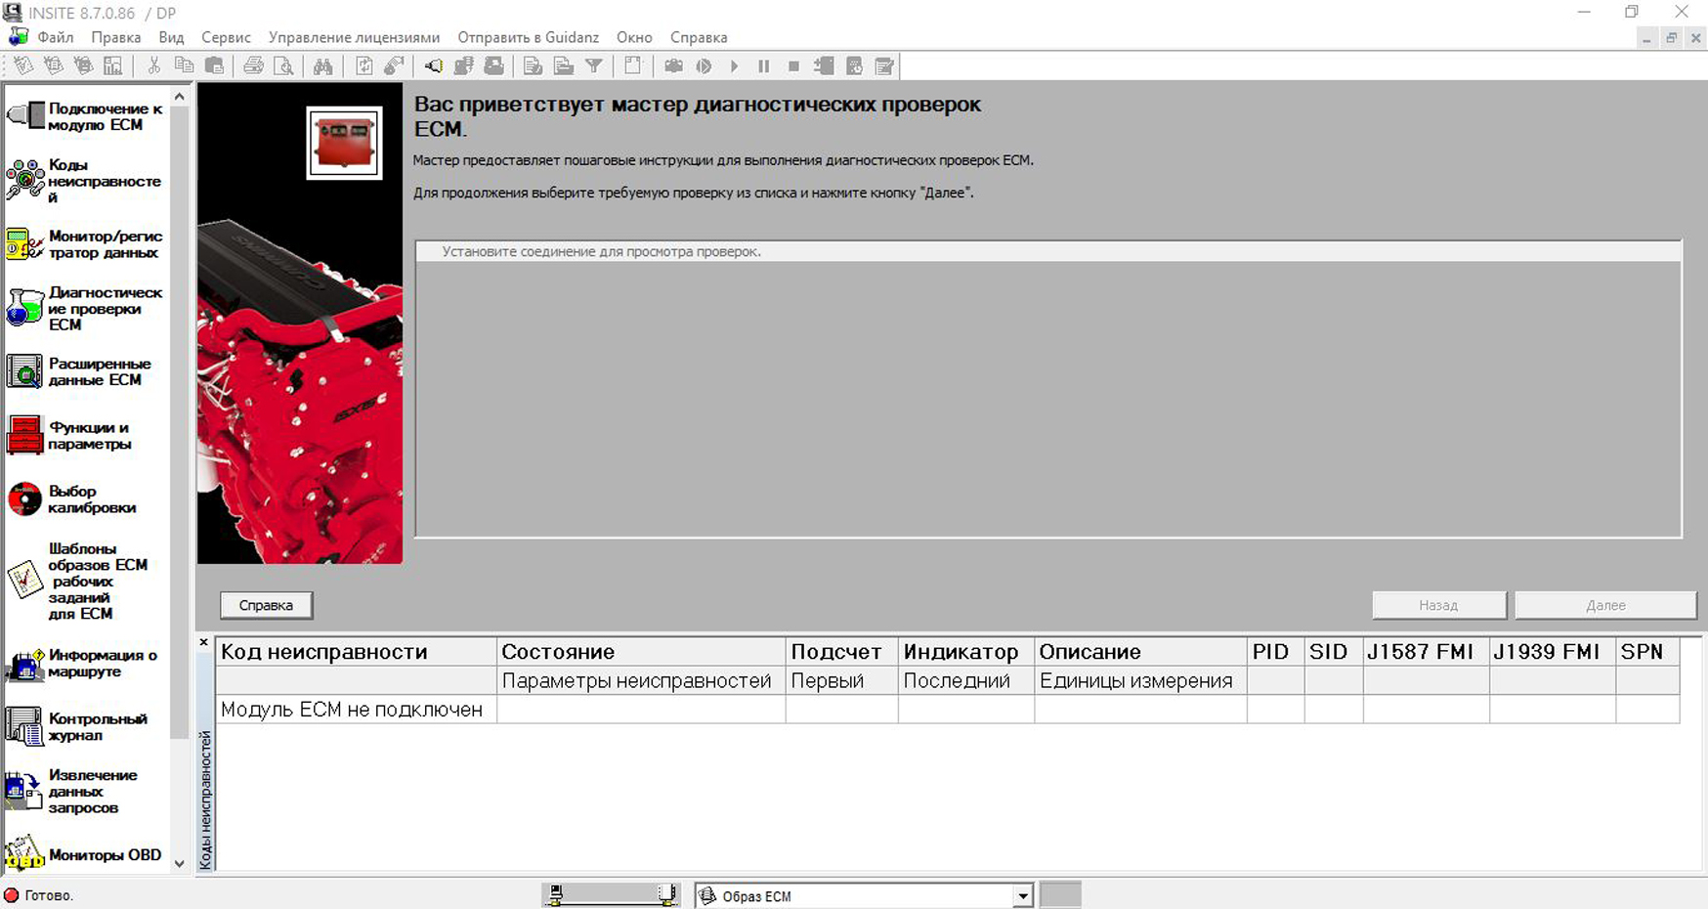Click the scissors cut toolbar icon
Viewport: 1708px width, 909px height.
pos(153,66)
